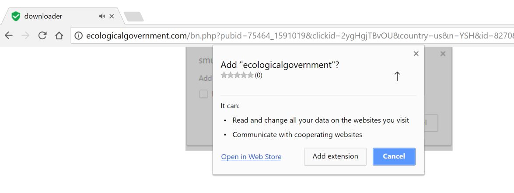The image size is (514, 193).
Task: Open the home page
Action: click(x=59, y=36)
